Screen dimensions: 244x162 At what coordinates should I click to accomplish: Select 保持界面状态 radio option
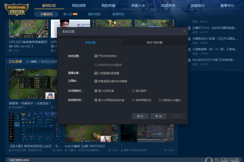[x=133, y=100]
